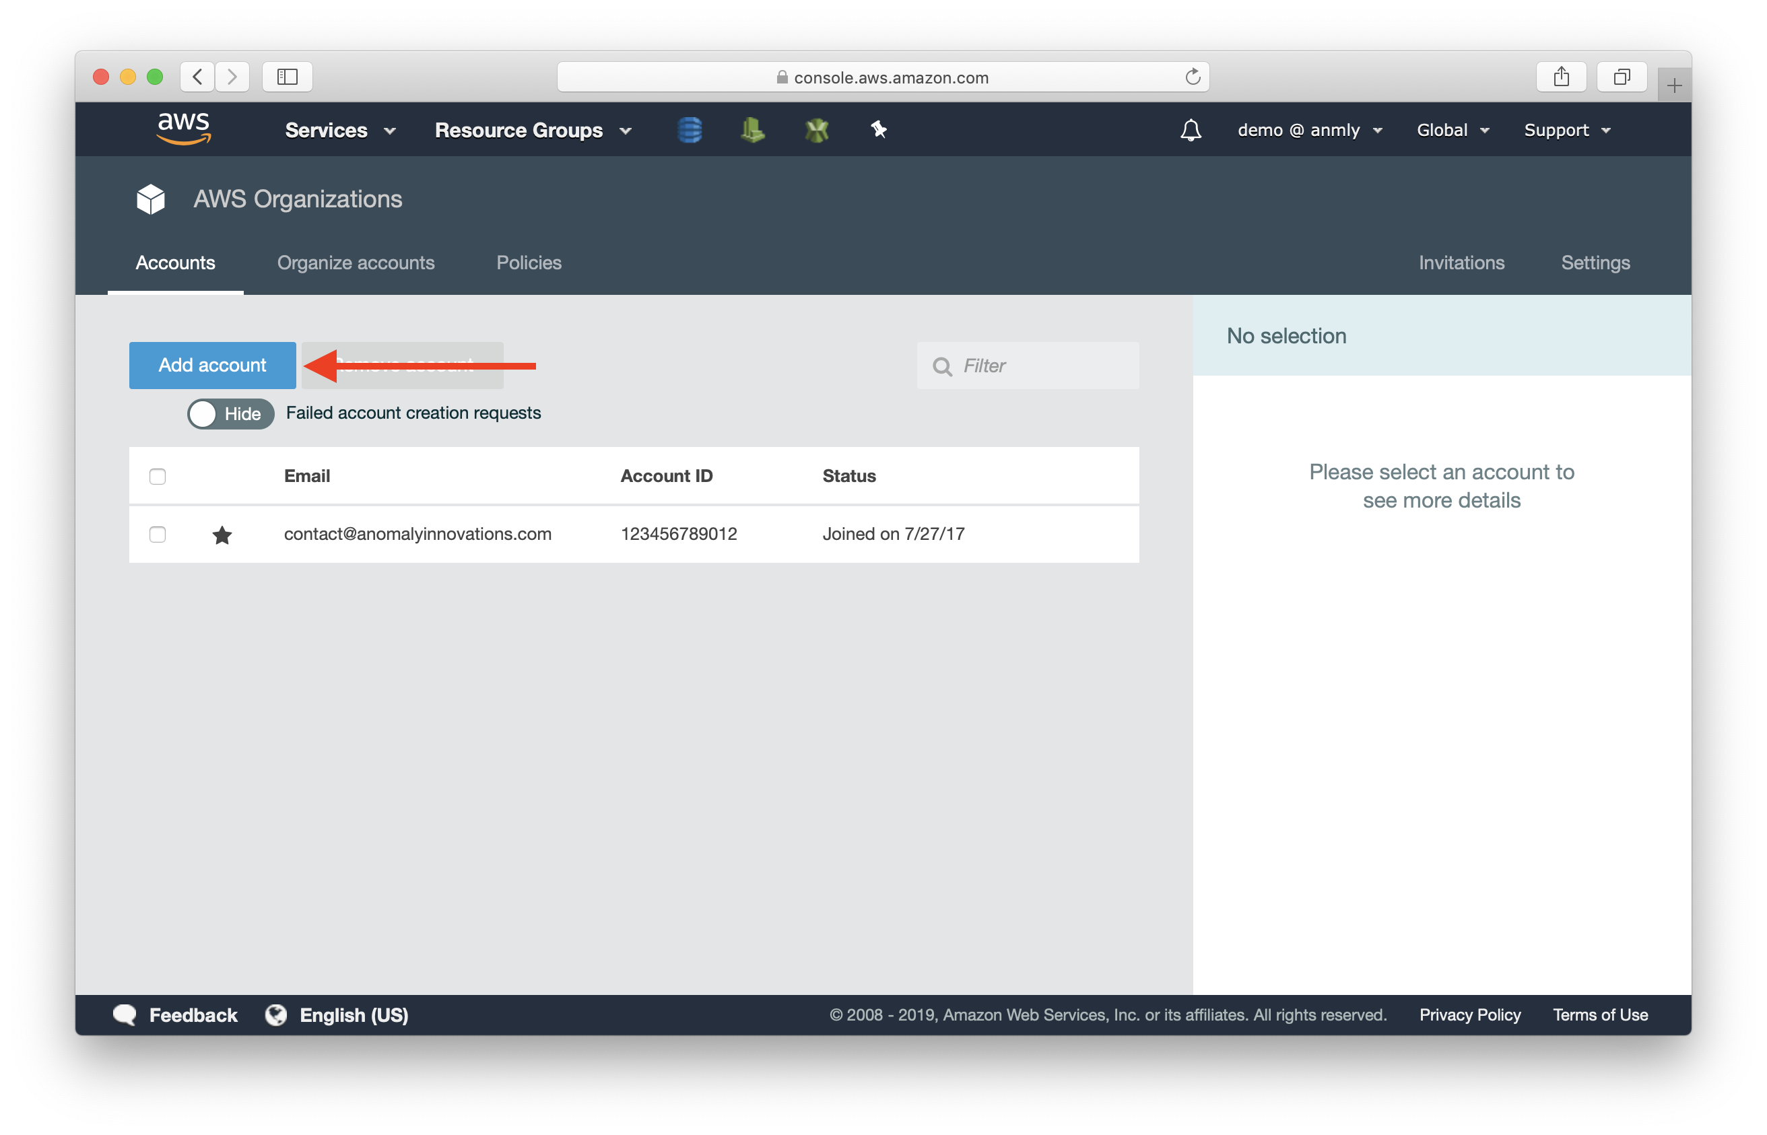
Task: Click the Resource Groups dropdown
Action: tap(532, 129)
